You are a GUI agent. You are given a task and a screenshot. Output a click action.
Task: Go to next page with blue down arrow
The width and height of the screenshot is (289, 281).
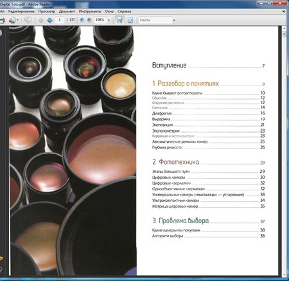[49, 20]
